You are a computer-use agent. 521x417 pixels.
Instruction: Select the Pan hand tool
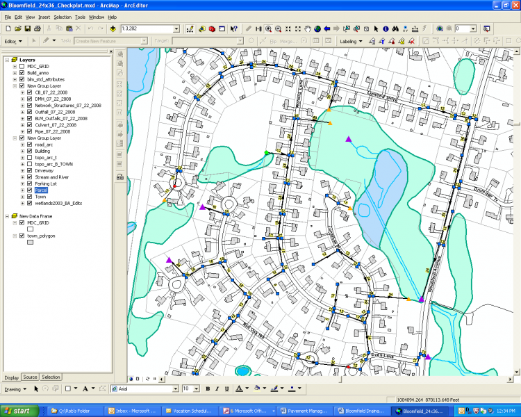tap(307, 28)
